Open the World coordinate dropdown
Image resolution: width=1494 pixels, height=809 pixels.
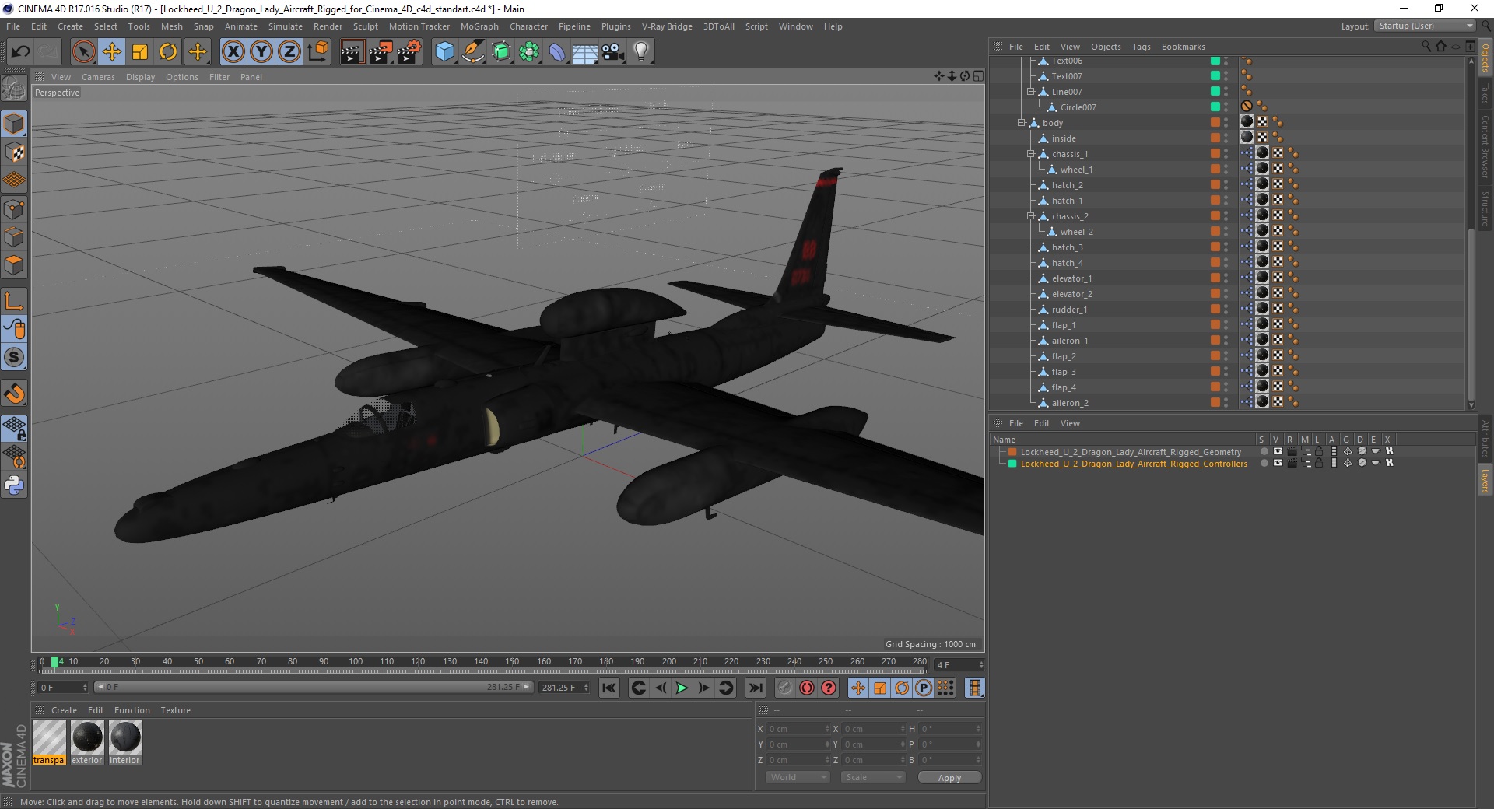pyautogui.click(x=798, y=777)
